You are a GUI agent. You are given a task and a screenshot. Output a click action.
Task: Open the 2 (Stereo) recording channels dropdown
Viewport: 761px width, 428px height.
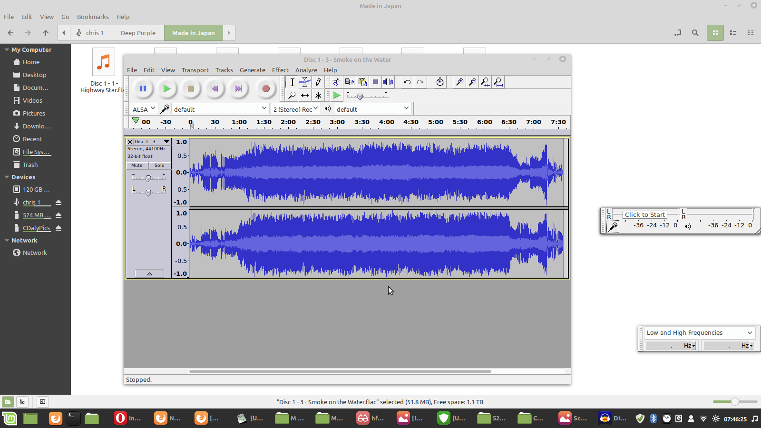(x=295, y=109)
